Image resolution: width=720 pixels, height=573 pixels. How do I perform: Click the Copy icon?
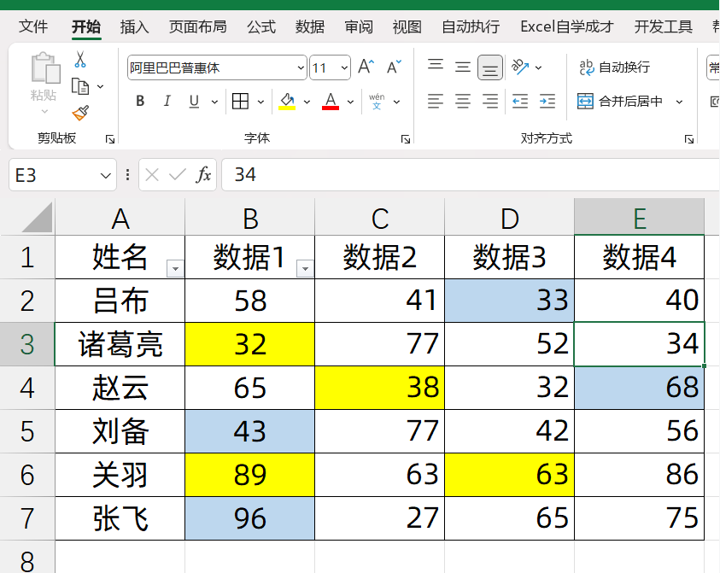(x=80, y=86)
